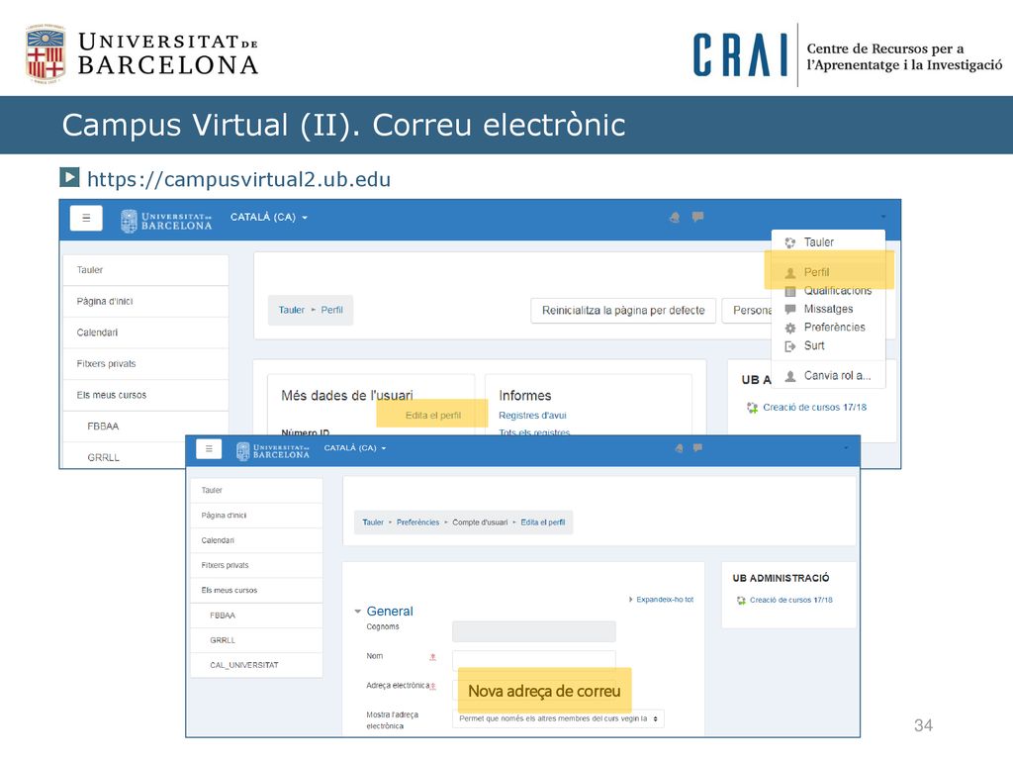This screenshot has height=760, width=1013.
Task: Open Fitxers privats in lower window sidebar
Action: point(256,565)
